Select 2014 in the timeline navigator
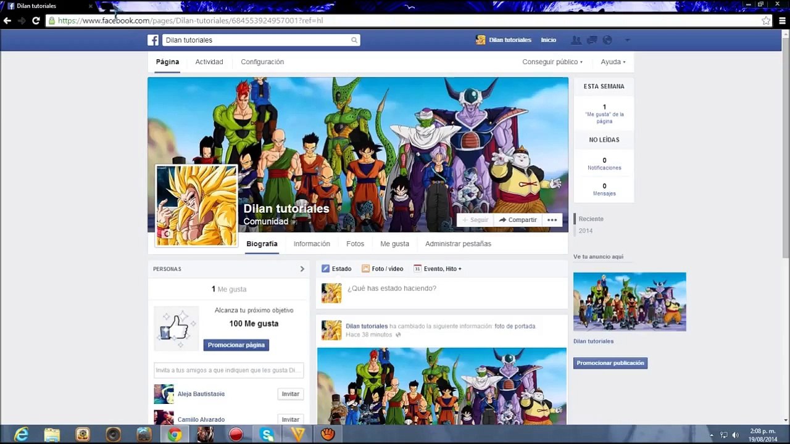The image size is (790, 444). 586,231
